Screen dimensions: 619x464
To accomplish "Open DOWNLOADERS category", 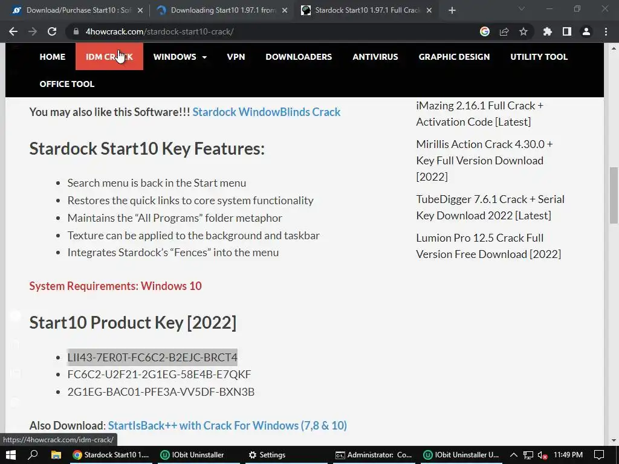I will pyautogui.click(x=299, y=57).
